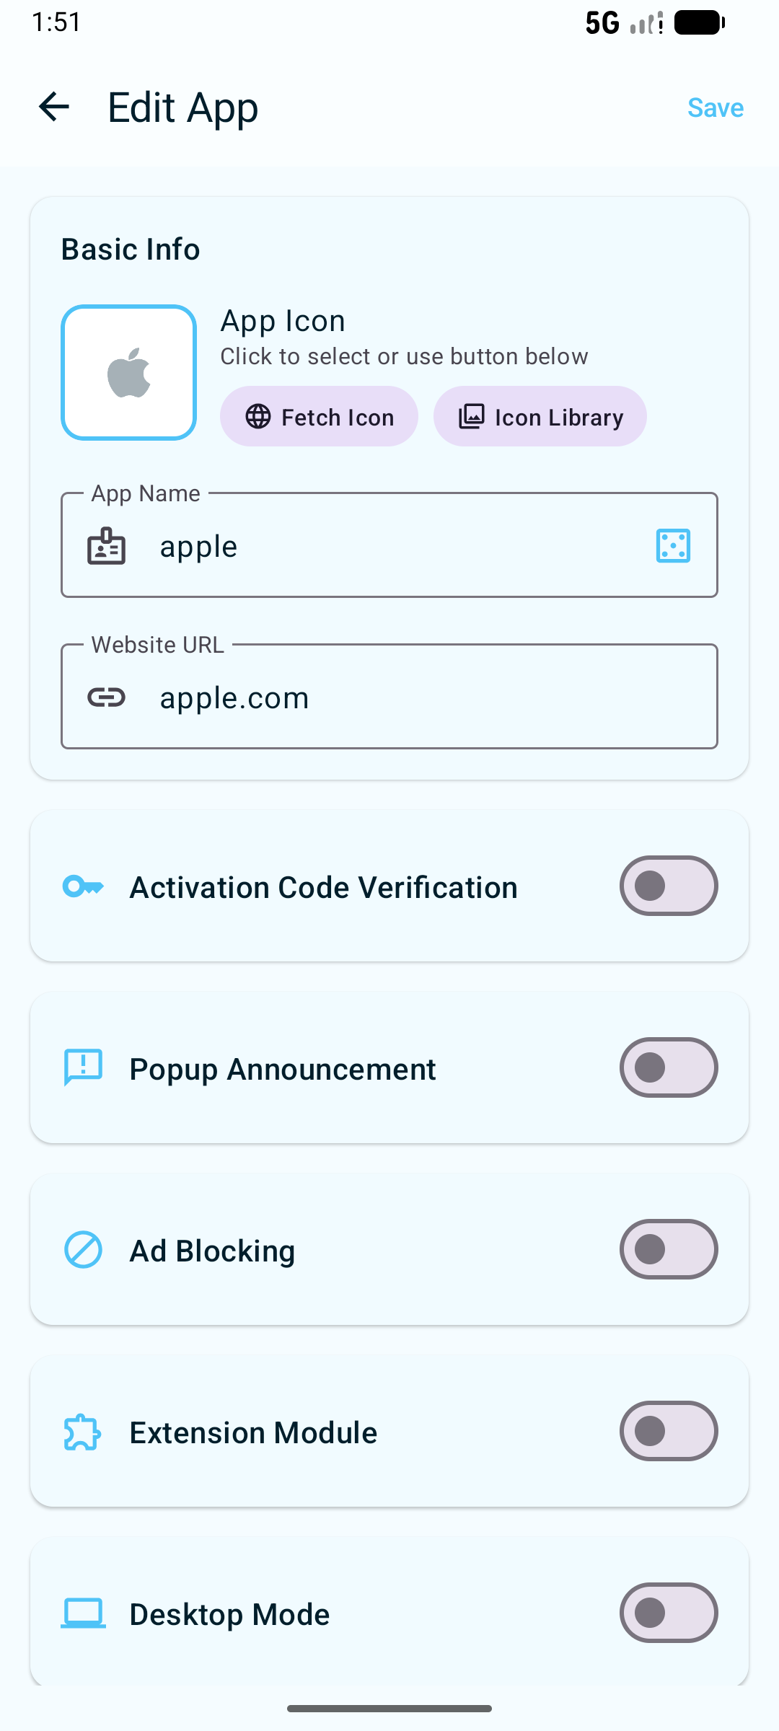Select the Apple app icon thumbnail
Screen dimensions: 779x1731
129,372
